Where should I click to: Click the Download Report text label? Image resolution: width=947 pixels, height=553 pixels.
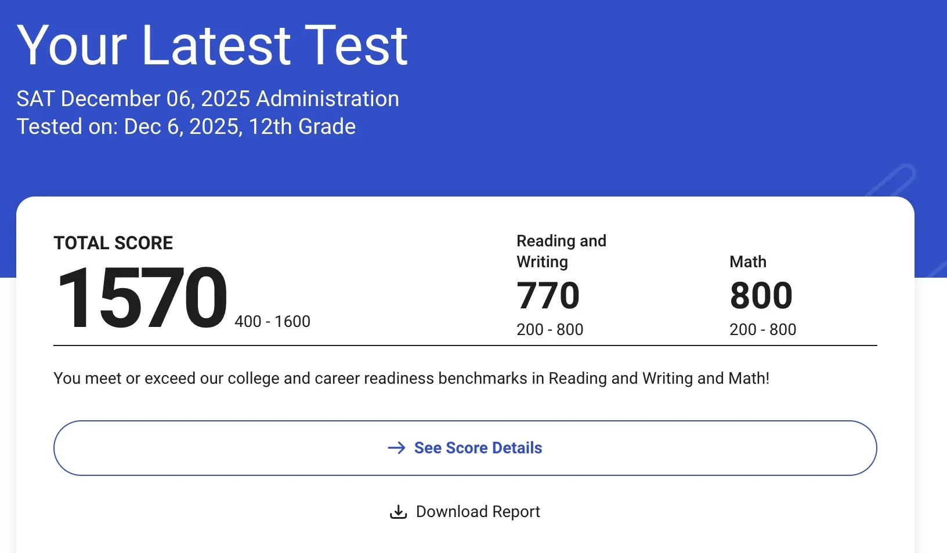click(478, 512)
